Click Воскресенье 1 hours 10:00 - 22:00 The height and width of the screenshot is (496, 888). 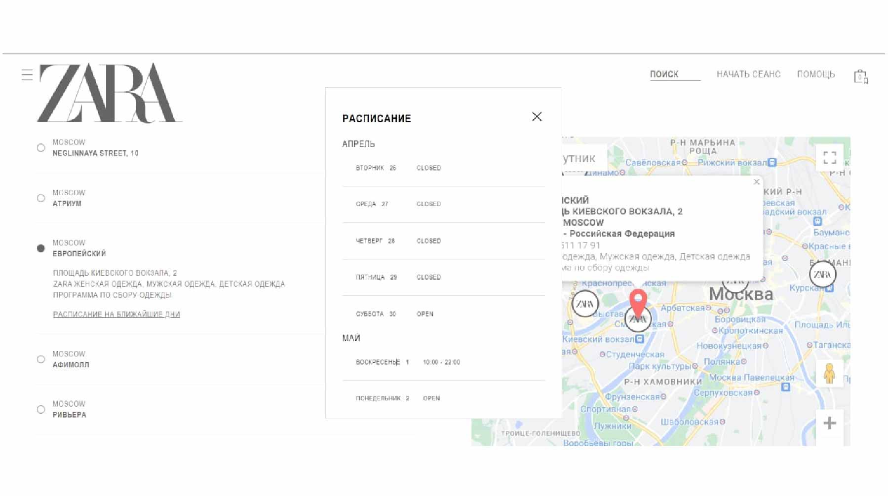pos(441,362)
